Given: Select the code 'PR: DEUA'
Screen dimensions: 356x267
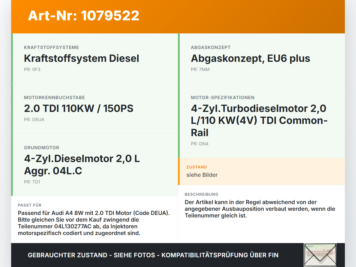Looking at the screenshot, I should (x=34, y=119).
